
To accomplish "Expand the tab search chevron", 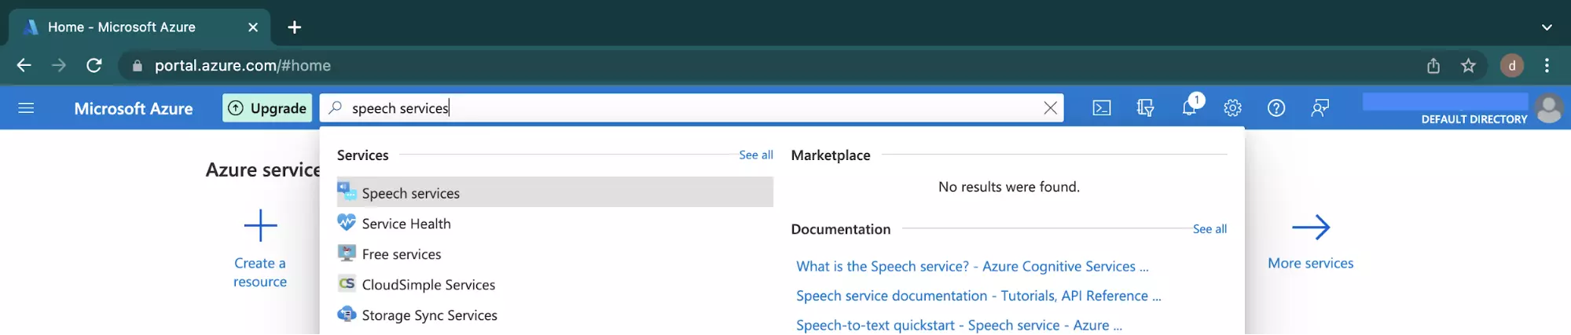I will (x=1547, y=27).
